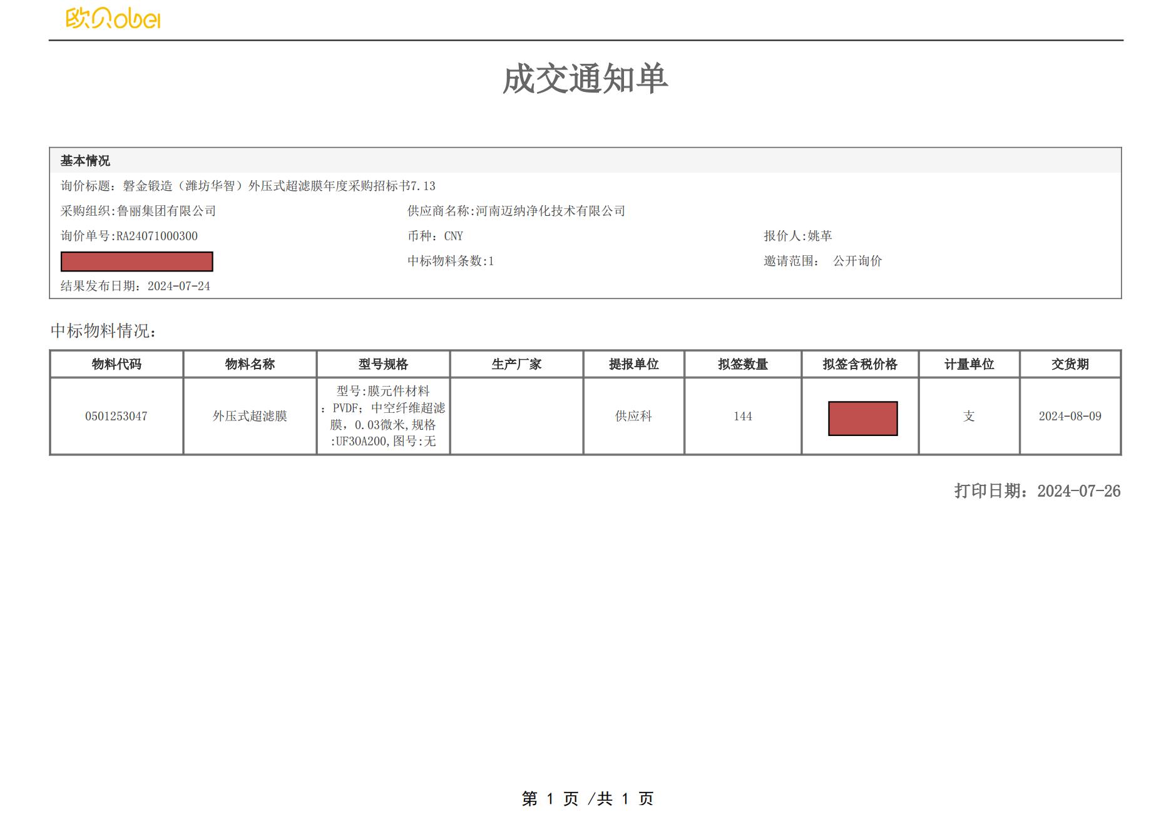Select the 型号规格 column header

383,364
